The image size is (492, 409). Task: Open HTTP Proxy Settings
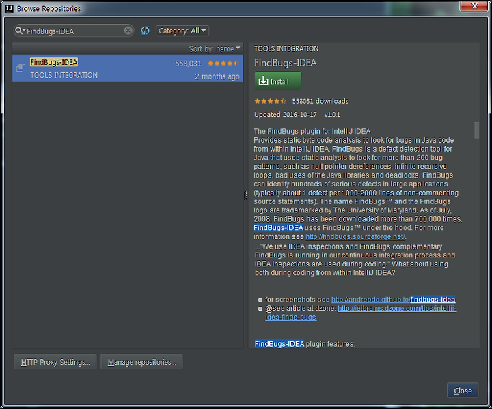55,362
